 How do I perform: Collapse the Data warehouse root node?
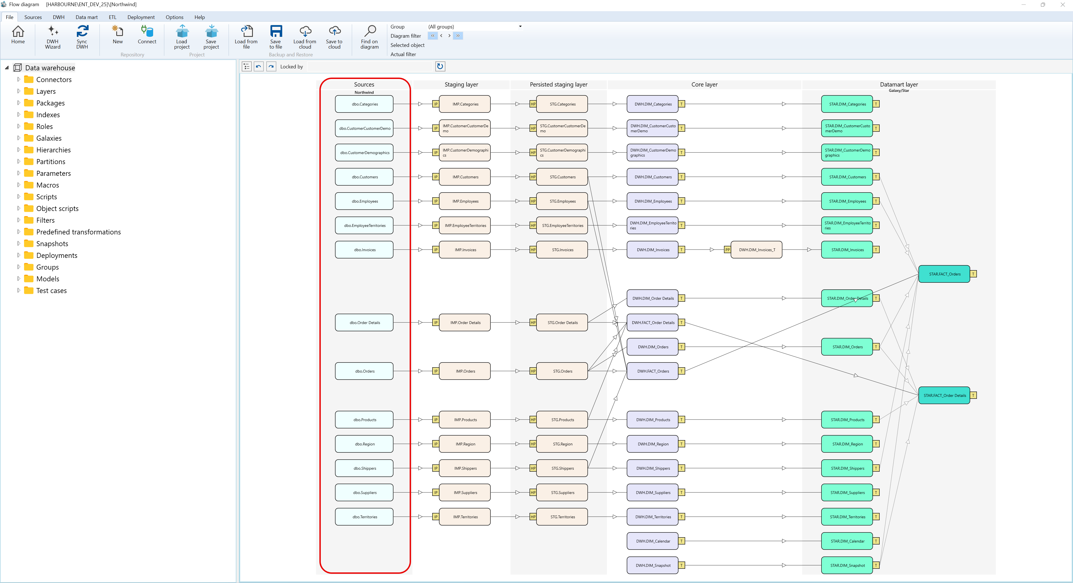point(7,68)
